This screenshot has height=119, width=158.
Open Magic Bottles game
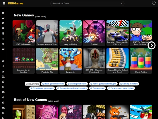coord(141,61)
